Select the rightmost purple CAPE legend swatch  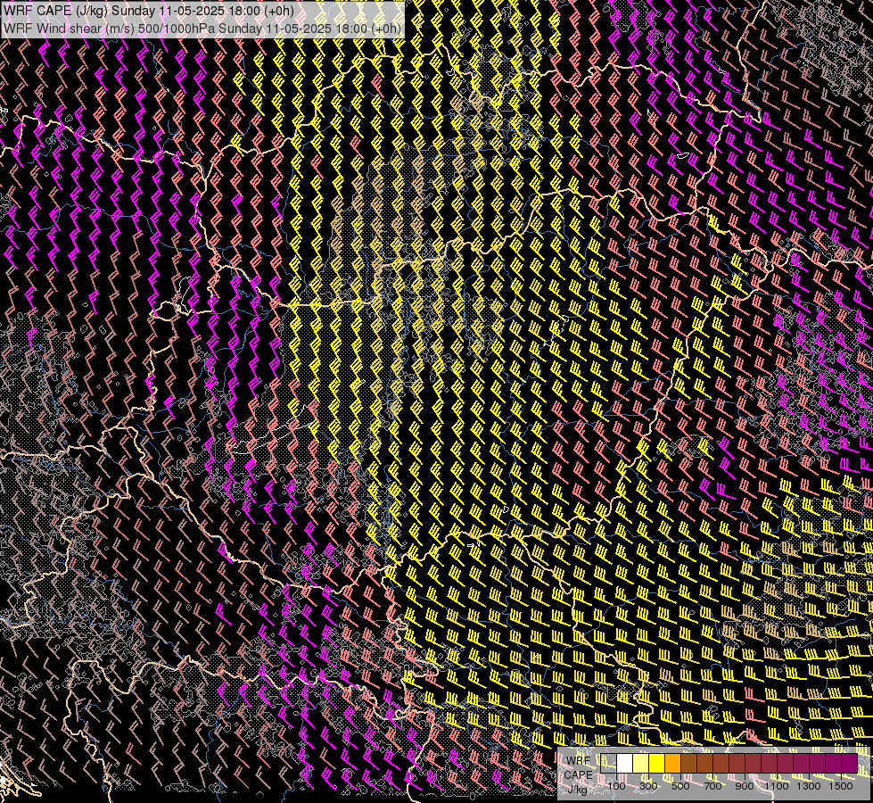click(850, 764)
